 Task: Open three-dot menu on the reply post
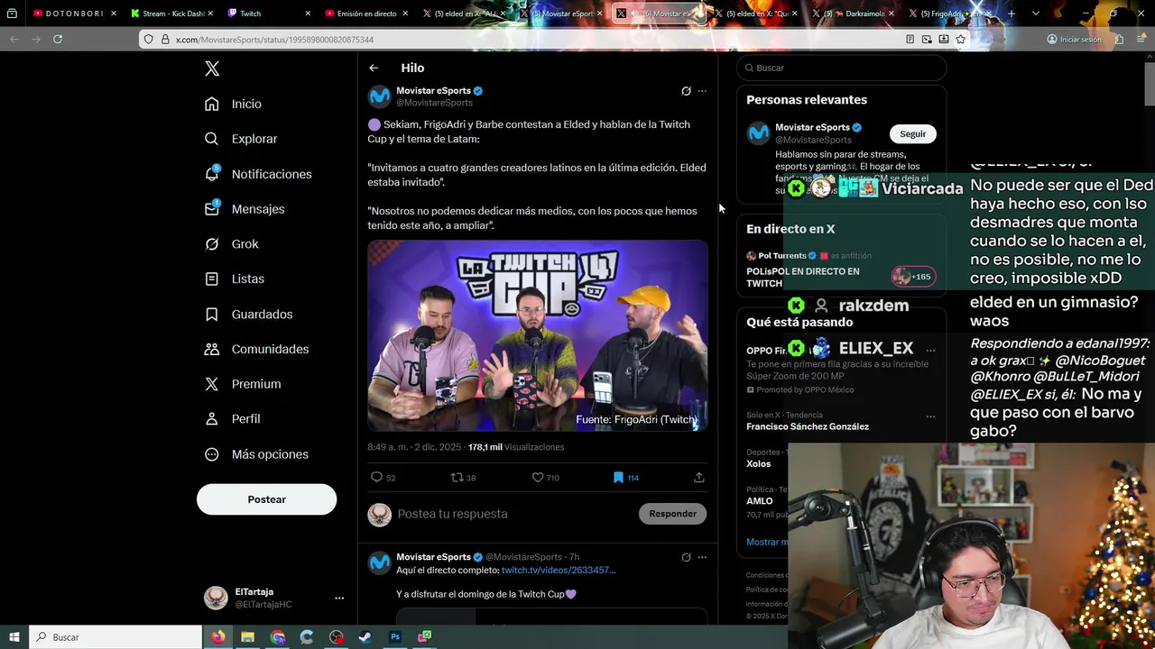[702, 557]
